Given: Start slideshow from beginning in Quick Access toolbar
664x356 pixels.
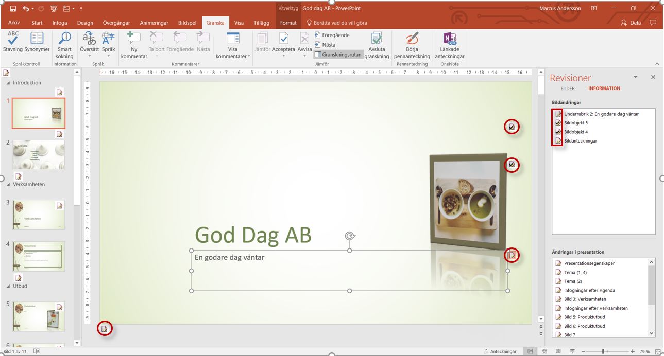Looking at the screenshot, I should [54, 9].
